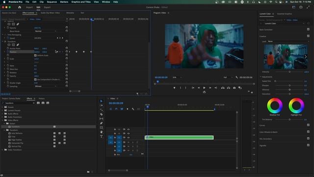314x177 pixels.
Task: Toggle the Uniform Scale checkbox
Action: [x=35, y=56]
